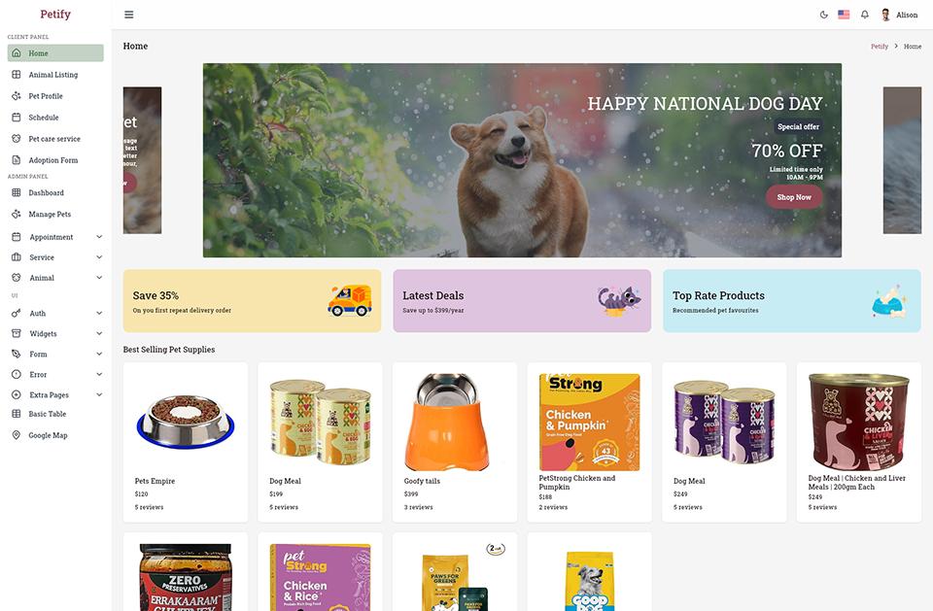The image size is (933, 611).
Task: Expand the Widgets submenu chevron
Action: click(x=99, y=333)
